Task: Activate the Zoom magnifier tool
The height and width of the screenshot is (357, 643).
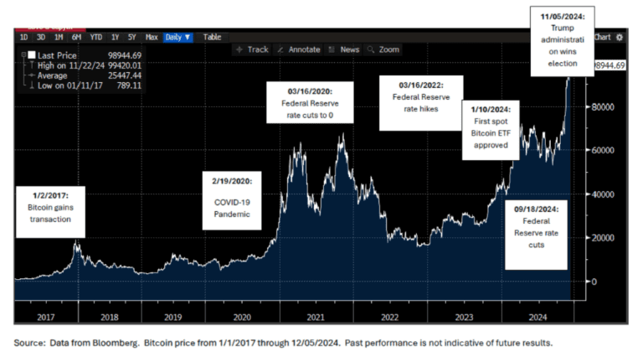Action: 371,49
